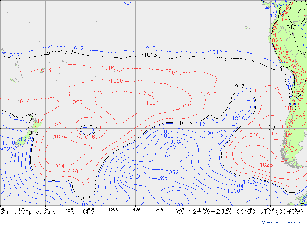Click the 110W longitude label
The height and width of the screenshot is (225, 307).
(x=203, y=209)
